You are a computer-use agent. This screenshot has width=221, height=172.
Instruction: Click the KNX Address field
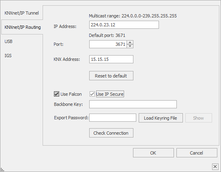click(111, 59)
